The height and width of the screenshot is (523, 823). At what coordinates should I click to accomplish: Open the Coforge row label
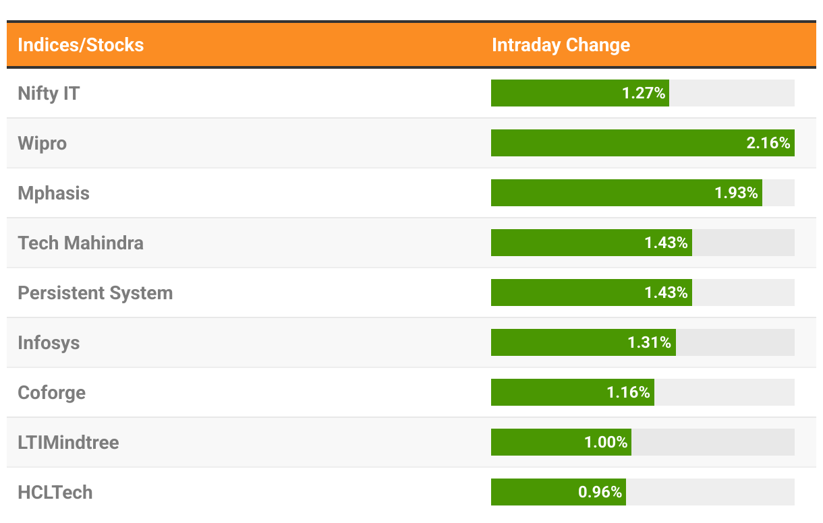(52, 392)
